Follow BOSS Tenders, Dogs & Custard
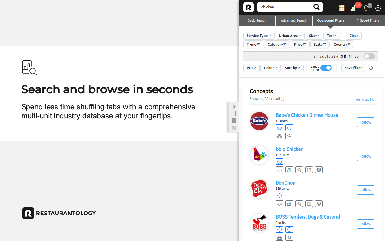The image size is (385, 241). [365, 224]
